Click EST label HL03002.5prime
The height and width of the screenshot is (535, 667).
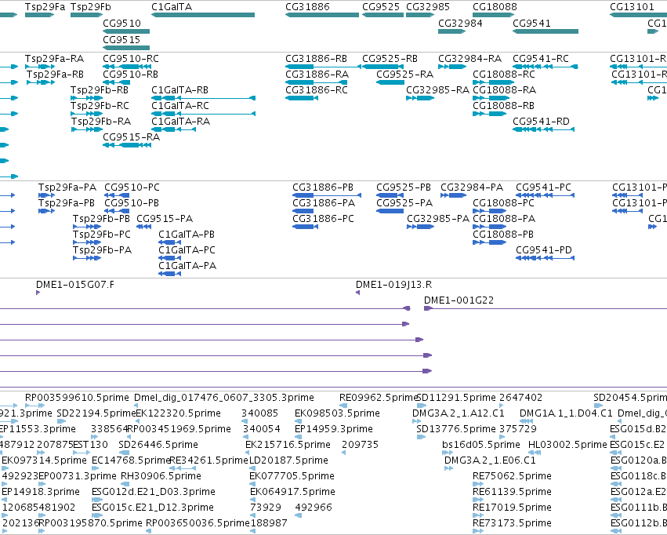pyautogui.click(x=567, y=445)
